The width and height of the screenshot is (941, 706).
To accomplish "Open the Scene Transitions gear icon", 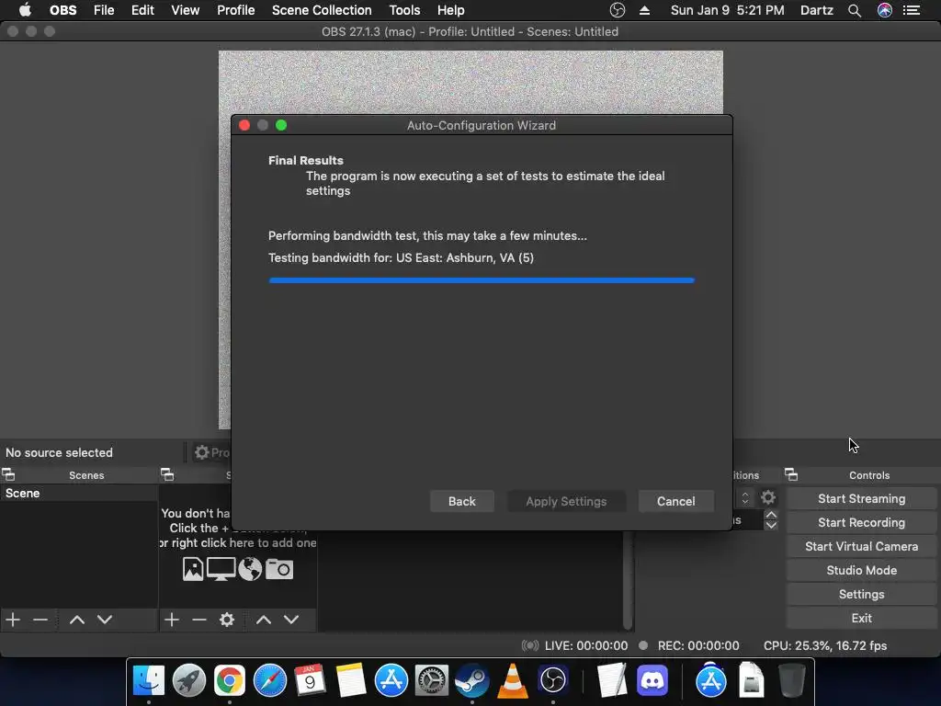I will 768,497.
